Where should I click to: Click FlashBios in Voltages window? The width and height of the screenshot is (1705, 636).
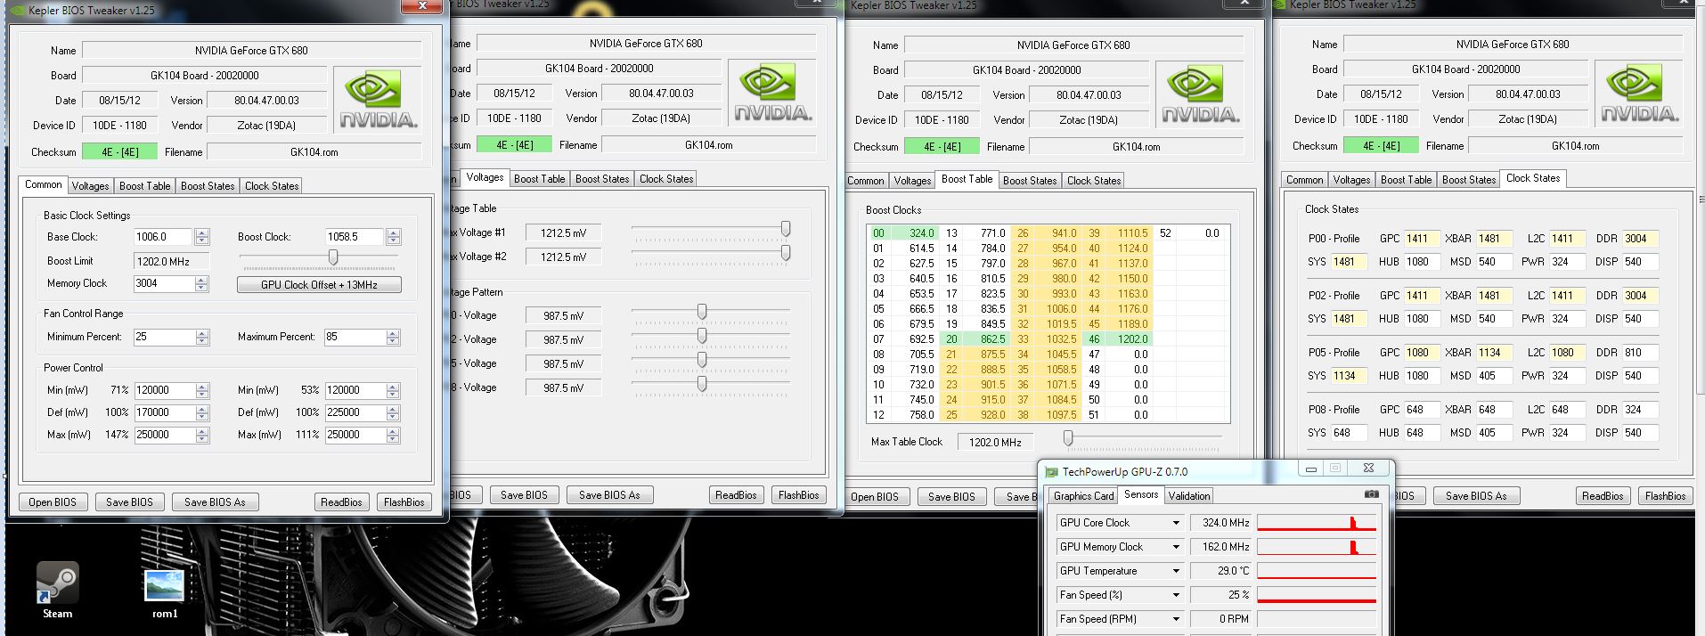pyautogui.click(x=799, y=495)
